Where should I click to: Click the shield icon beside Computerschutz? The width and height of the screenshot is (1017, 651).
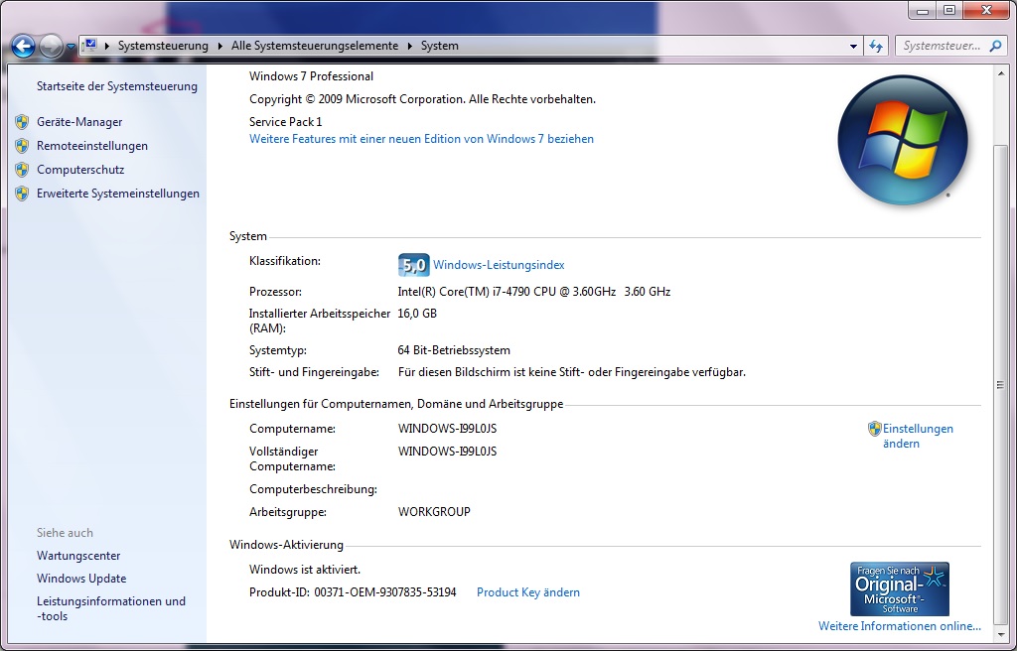click(x=22, y=170)
